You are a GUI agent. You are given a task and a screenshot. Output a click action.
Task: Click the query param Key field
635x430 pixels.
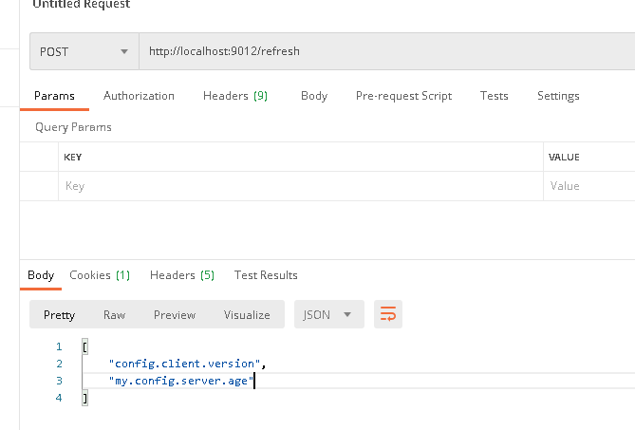301,186
